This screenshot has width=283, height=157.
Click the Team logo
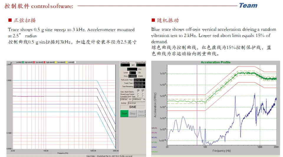coord(248,5)
